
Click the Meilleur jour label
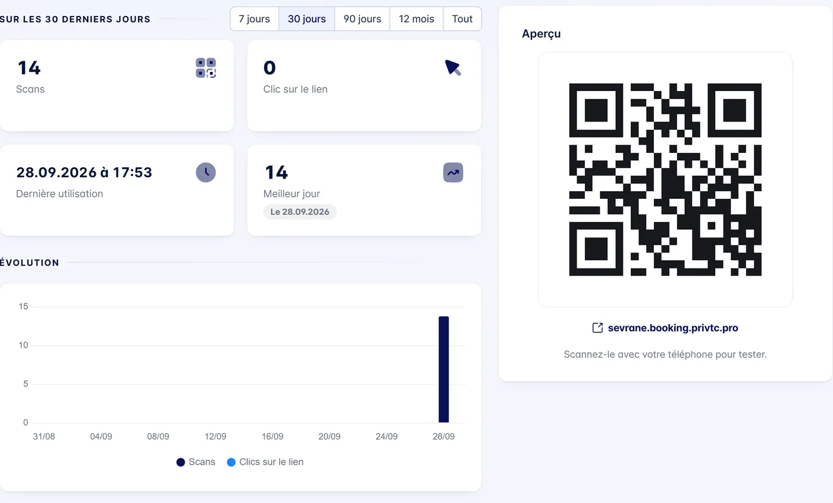click(292, 193)
